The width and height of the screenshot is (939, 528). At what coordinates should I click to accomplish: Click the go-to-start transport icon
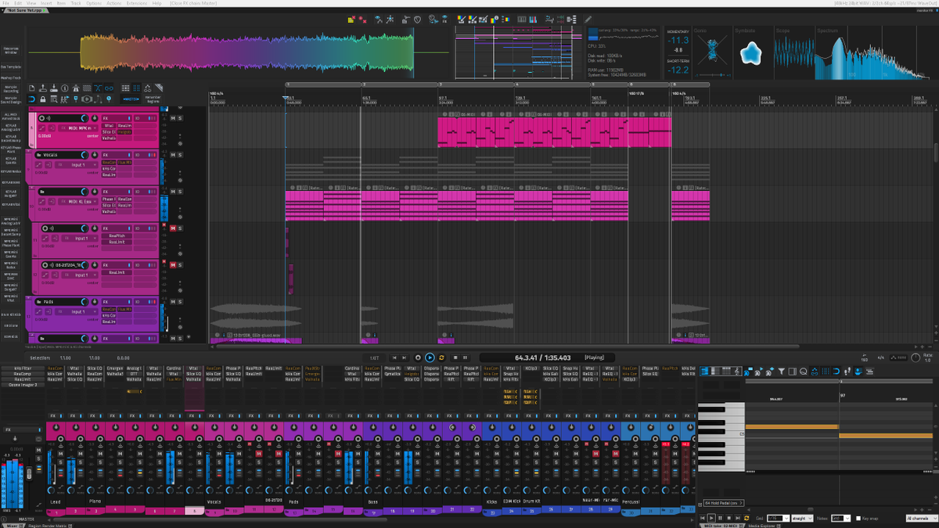click(x=394, y=357)
